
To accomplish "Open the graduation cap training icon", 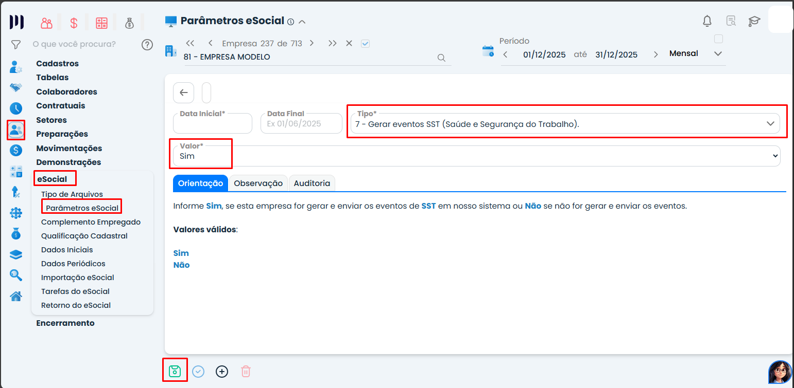I will (754, 21).
